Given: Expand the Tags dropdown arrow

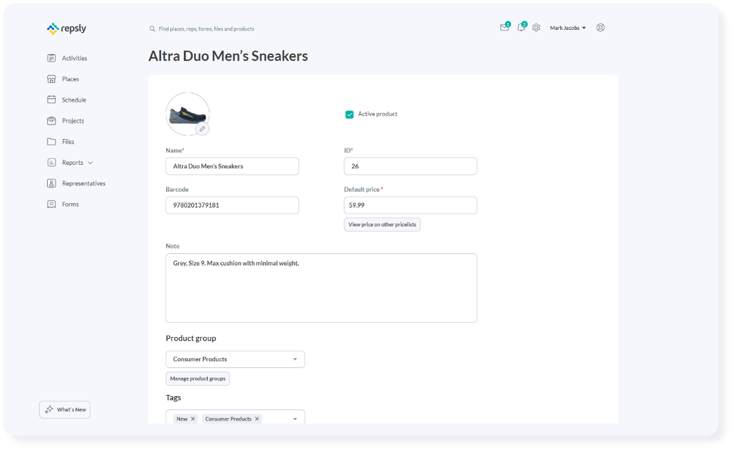Looking at the screenshot, I should (295, 419).
